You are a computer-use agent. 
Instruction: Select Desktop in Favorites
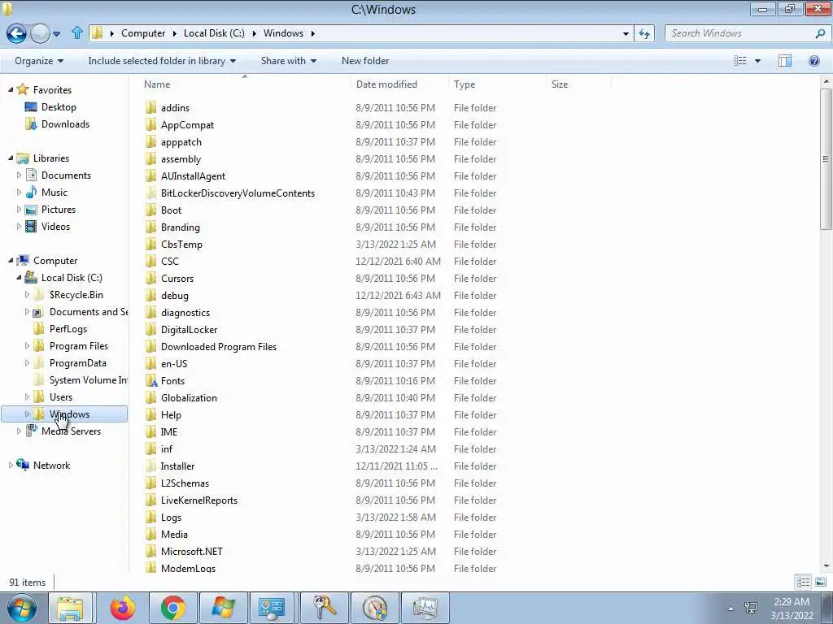tap(59, 107)
